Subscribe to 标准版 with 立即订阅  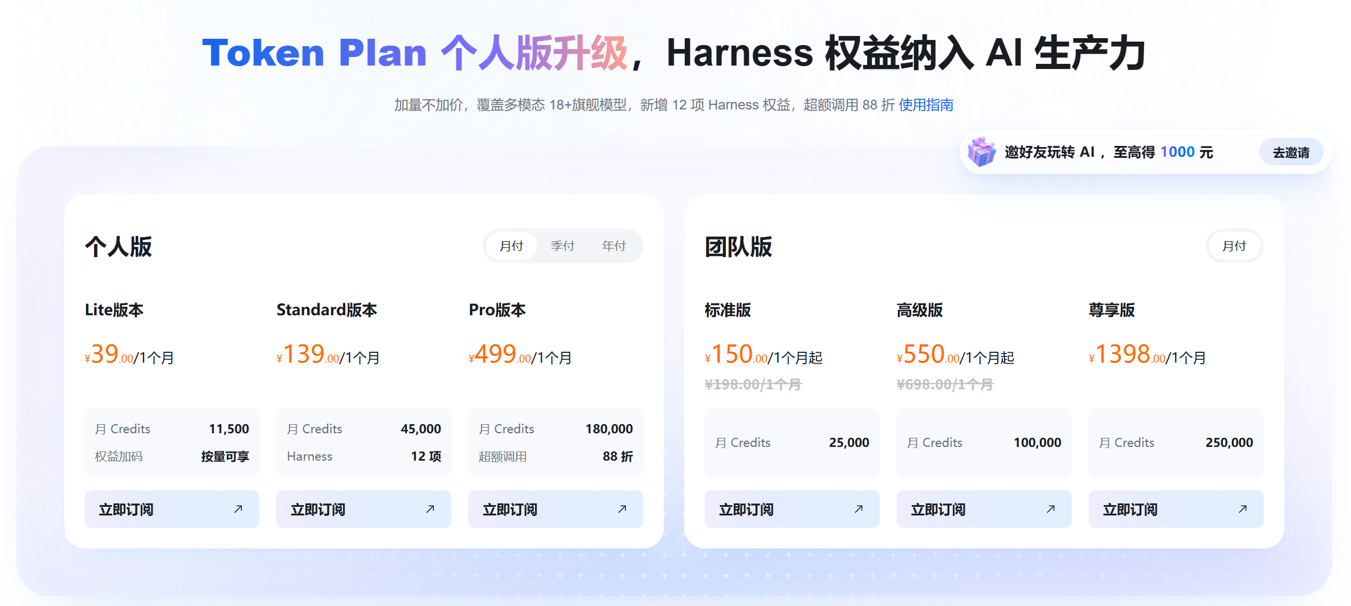792,509
